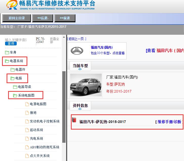Image resolution: width=184 pixels, height=161 pixels.
Task: Click the blue 查询 search button
Action: coord(11,44)
